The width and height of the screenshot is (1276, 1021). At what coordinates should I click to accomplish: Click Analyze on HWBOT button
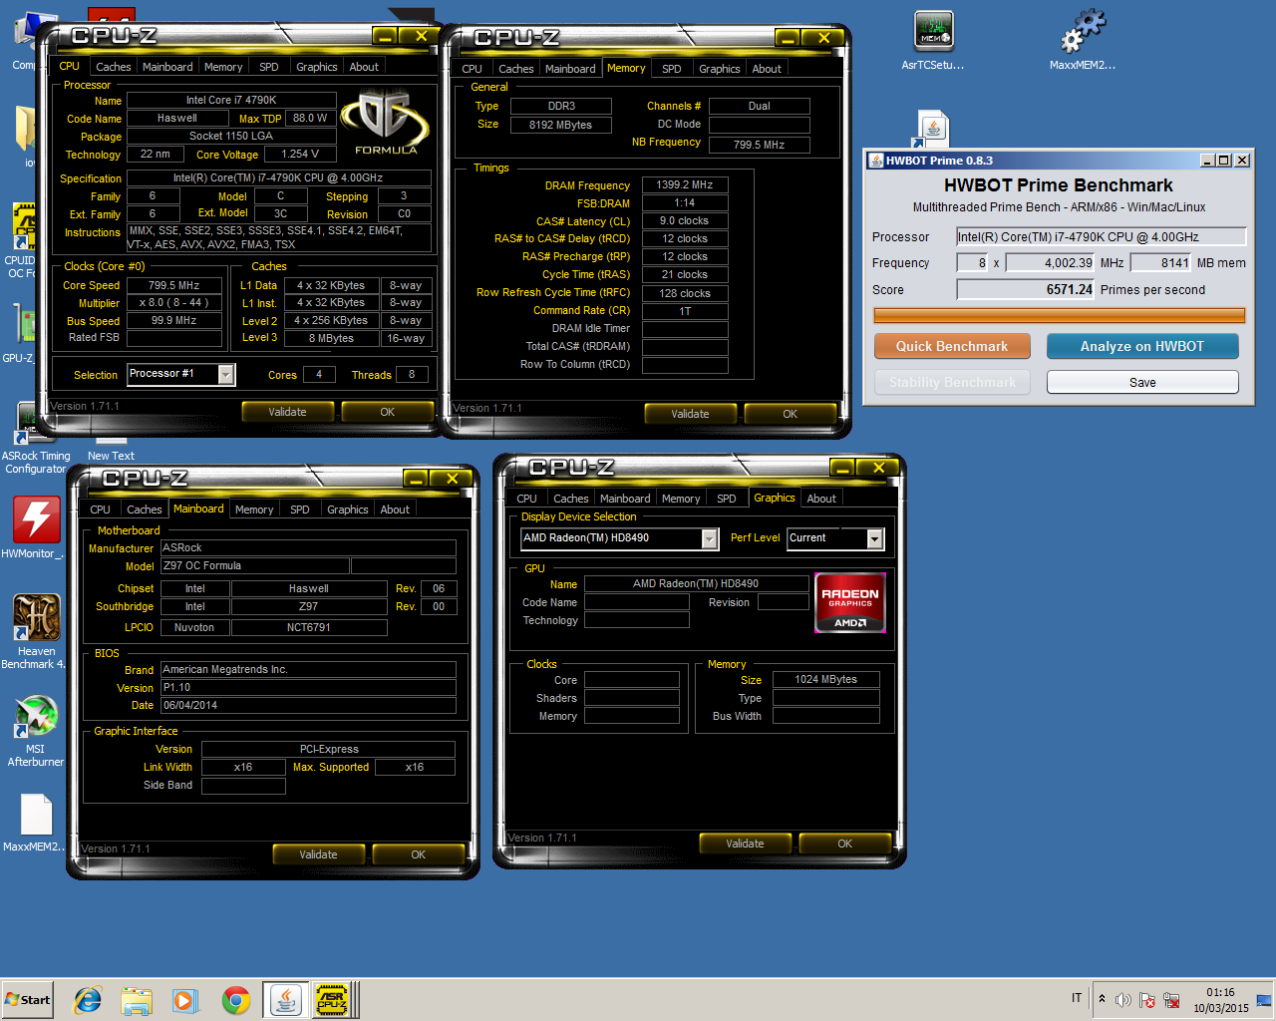tap(1142, 346)
